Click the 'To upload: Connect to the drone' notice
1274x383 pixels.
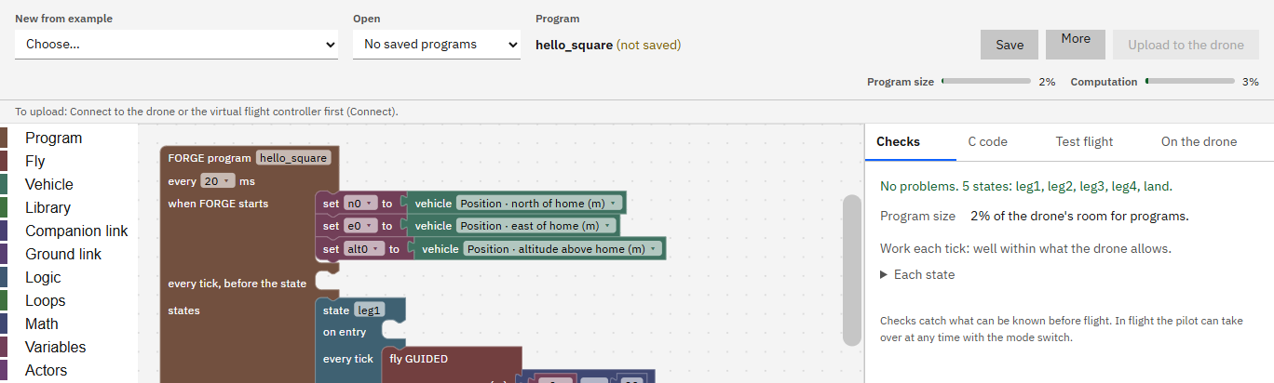(x=207, y=112)
